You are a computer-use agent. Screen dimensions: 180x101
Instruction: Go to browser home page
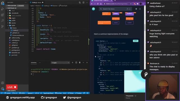(101, 4)
